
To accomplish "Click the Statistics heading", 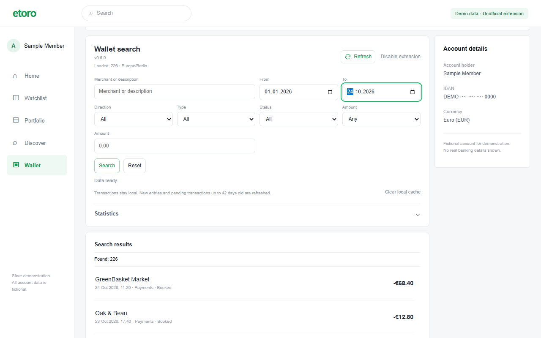I will click(107, 214).
